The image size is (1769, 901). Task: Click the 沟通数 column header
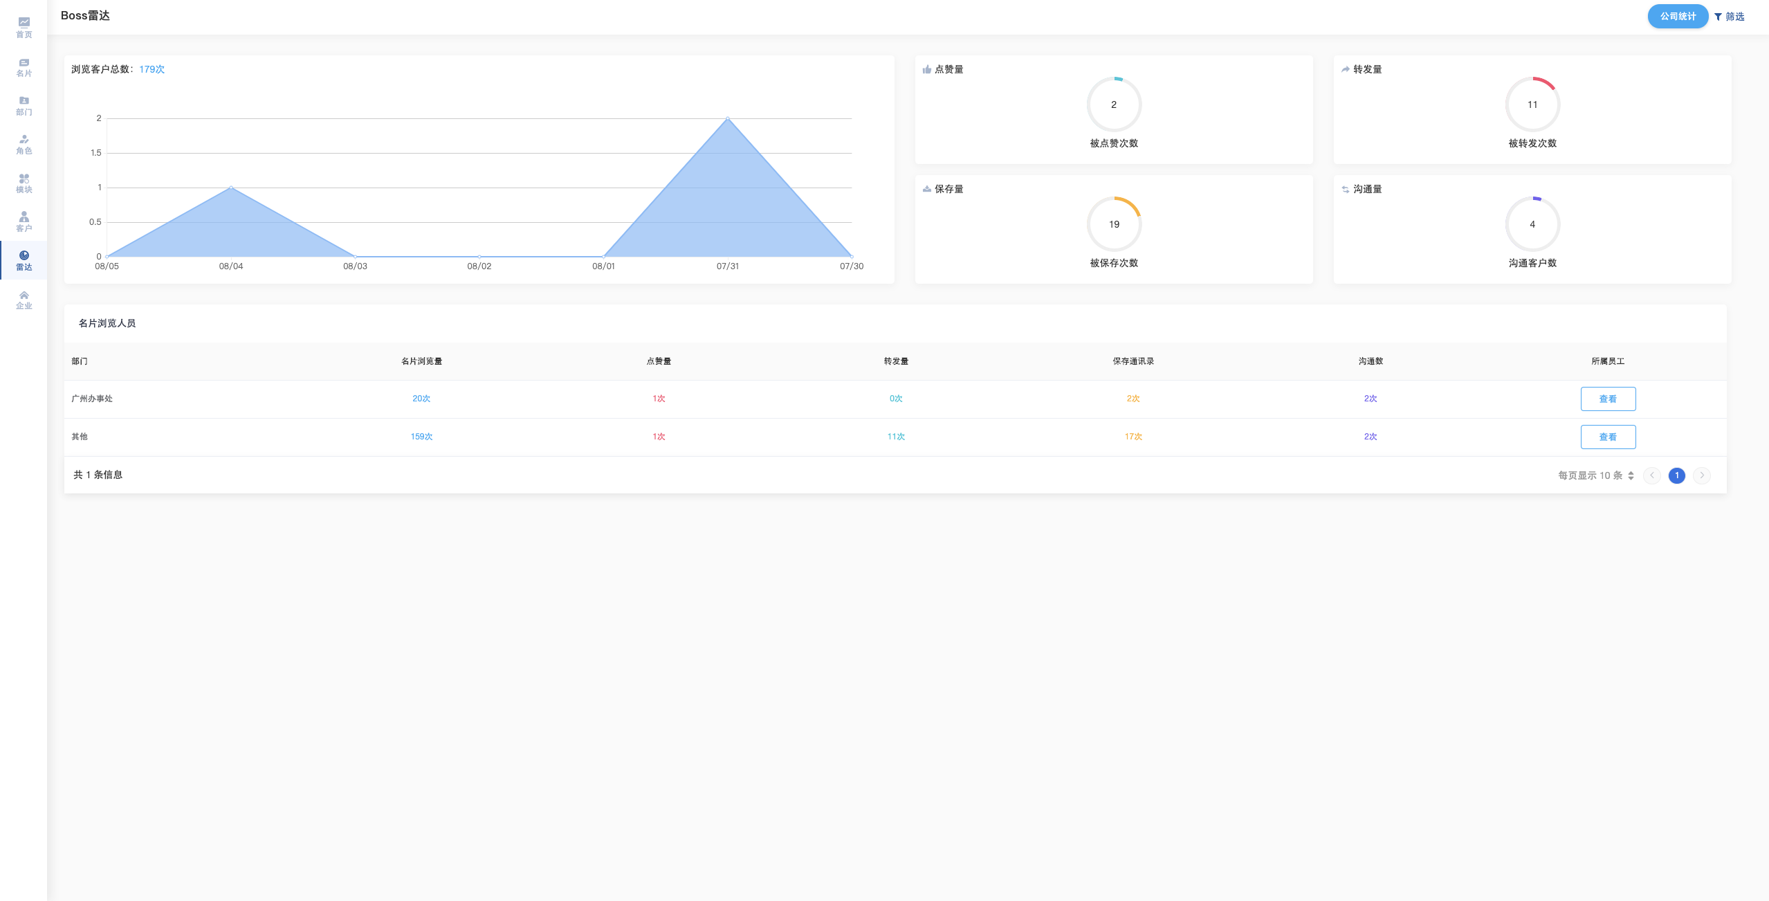coord(1371,361)
